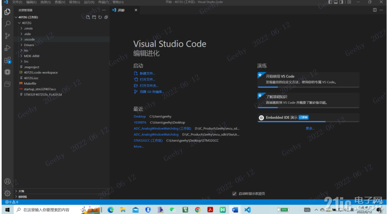
Task: Click the Windows Start button
Action: tap(7, 210)
